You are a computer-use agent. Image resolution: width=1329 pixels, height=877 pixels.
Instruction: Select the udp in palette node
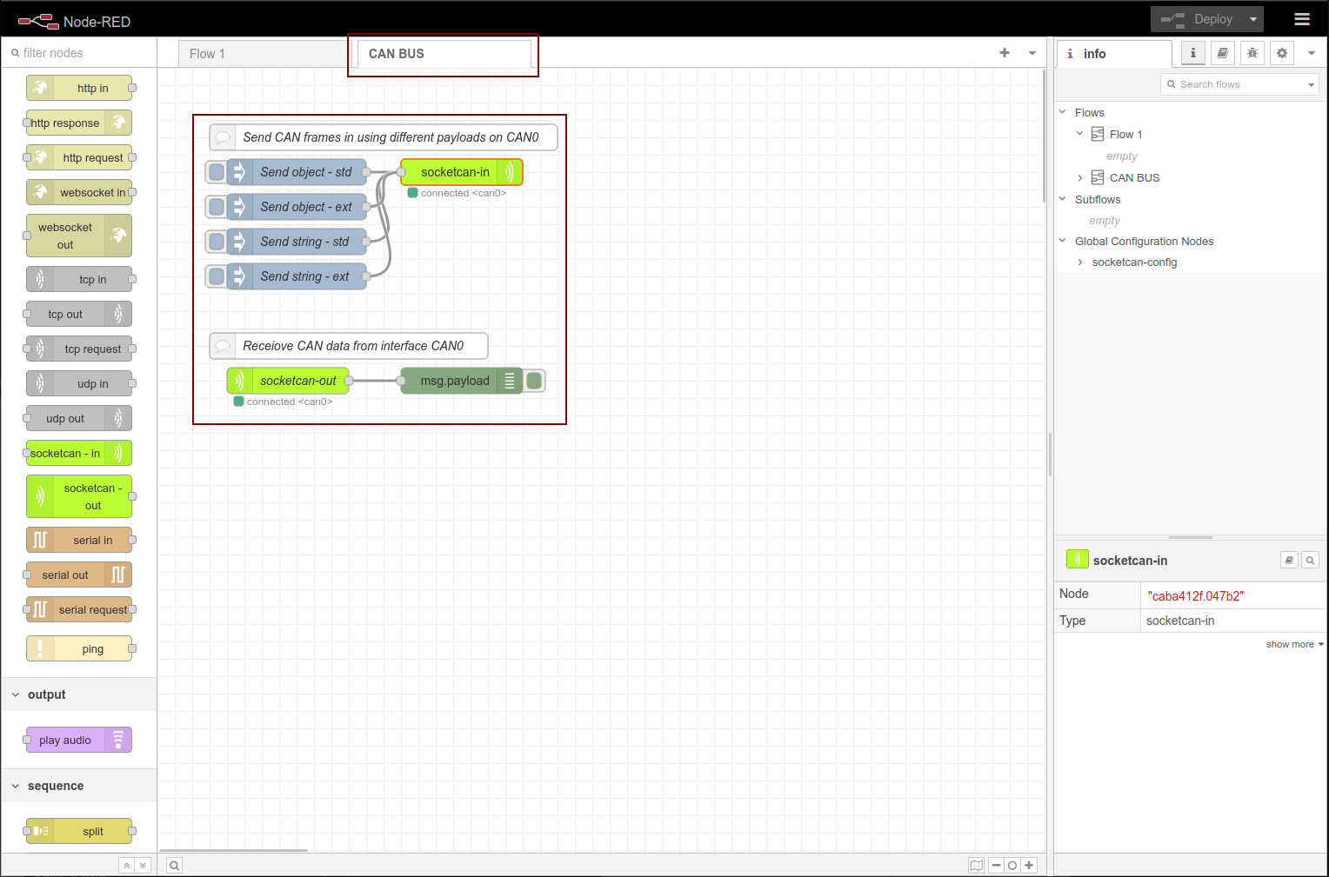(x=79, y=383)
